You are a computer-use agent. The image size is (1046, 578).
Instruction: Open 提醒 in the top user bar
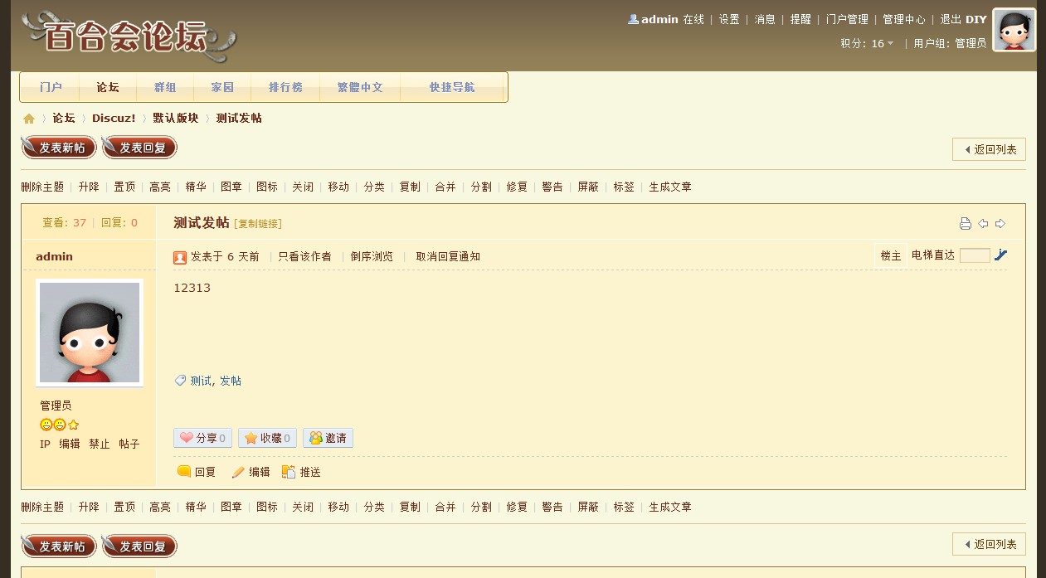click(800, 19)
